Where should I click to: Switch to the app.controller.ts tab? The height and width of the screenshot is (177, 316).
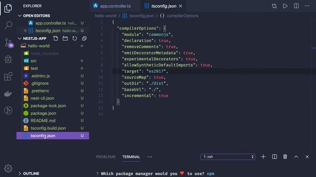(x=115, y=6)
